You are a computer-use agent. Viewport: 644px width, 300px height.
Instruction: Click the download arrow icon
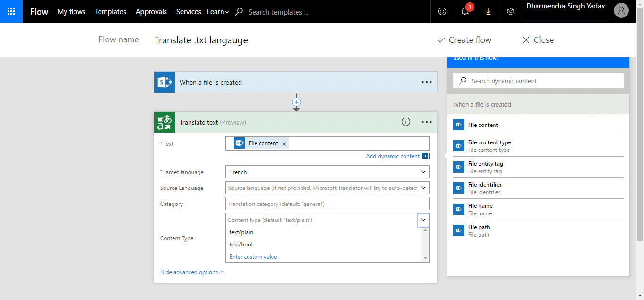click(488, 12)
